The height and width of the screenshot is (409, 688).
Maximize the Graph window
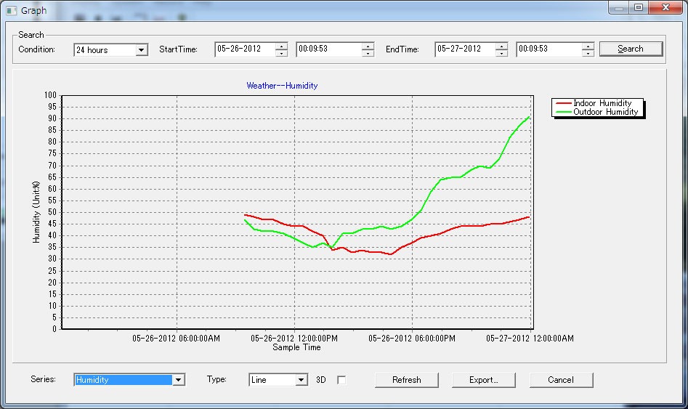(639, 7)
